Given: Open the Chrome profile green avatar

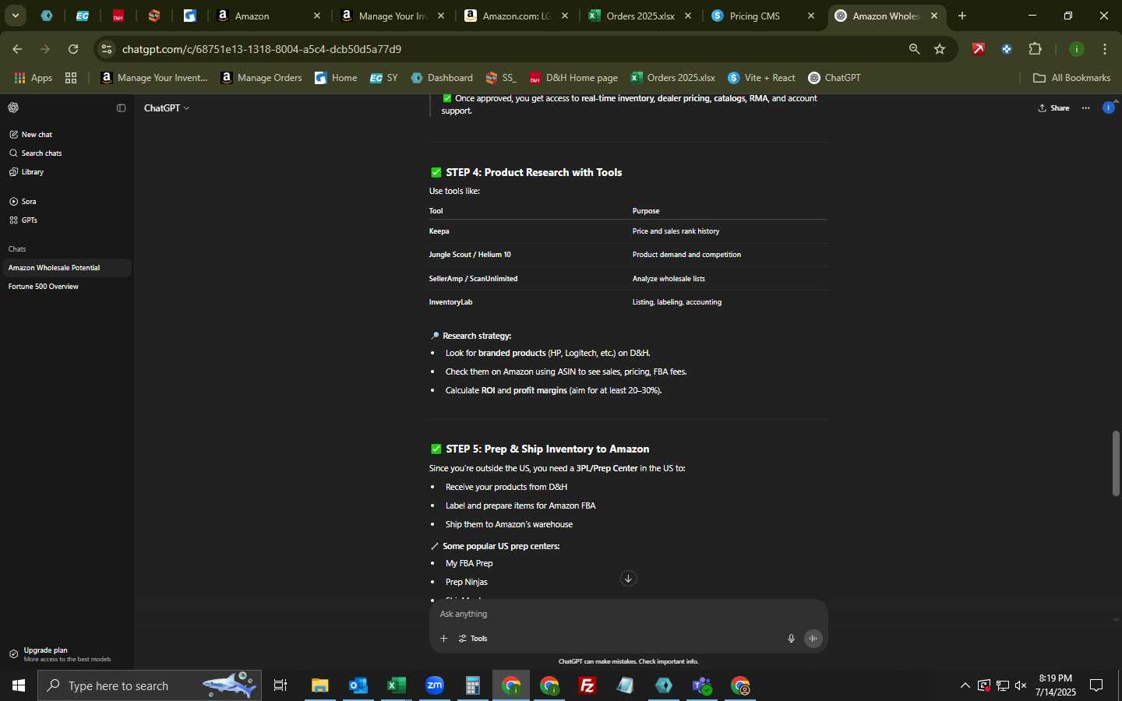Looking at the screenshot, I should 1077,49.
